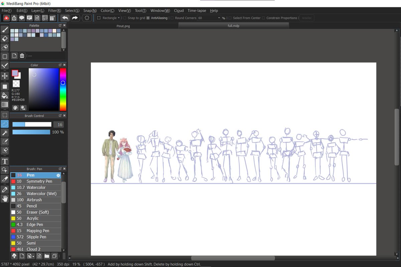
Task: Select the Brush tool in left toolbar
Action: pos(5,30)
